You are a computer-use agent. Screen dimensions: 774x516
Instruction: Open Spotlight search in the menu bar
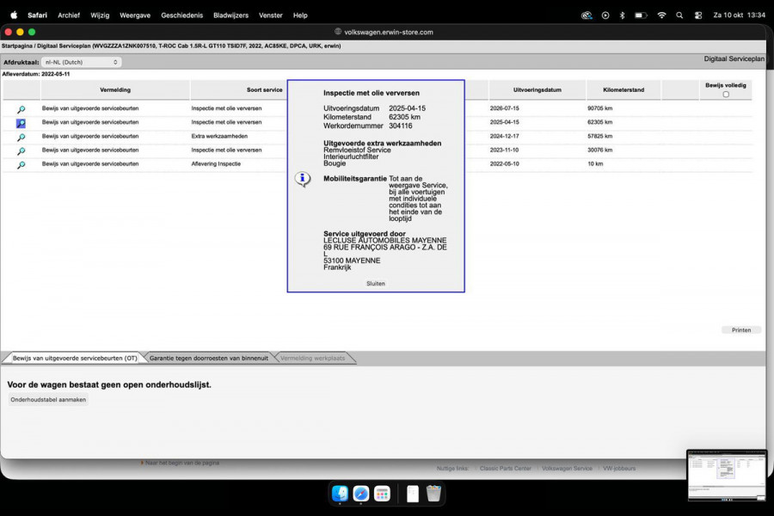(x=679, y=15)
